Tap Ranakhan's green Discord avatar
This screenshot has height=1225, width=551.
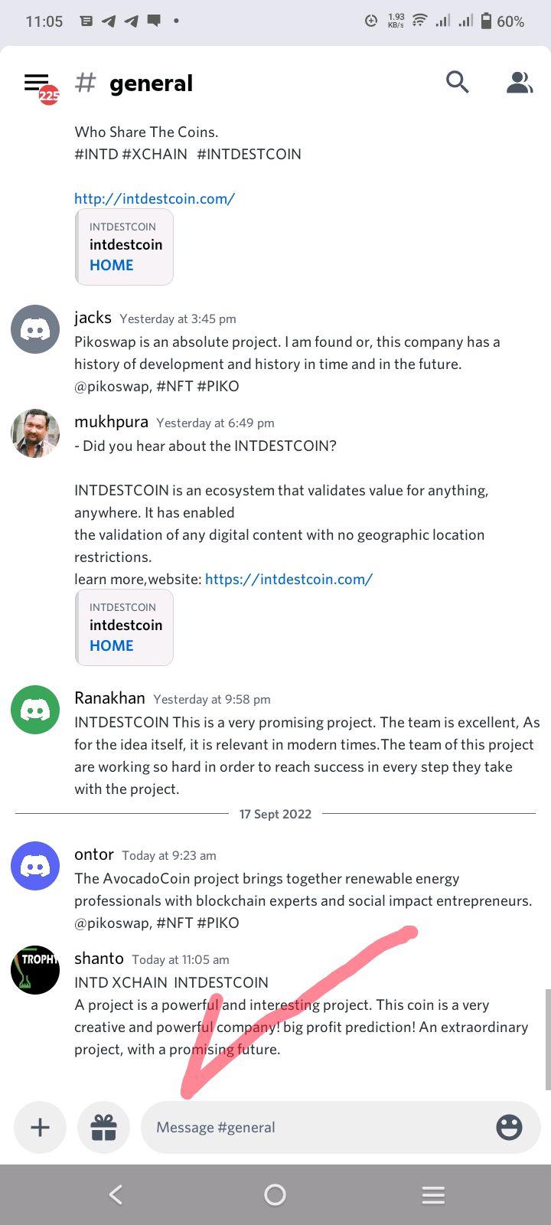(x=35, y=710)
